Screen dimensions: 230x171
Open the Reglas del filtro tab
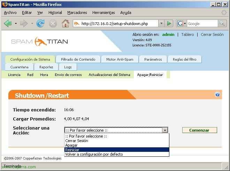pyautogui.click(x=185, y=60)
